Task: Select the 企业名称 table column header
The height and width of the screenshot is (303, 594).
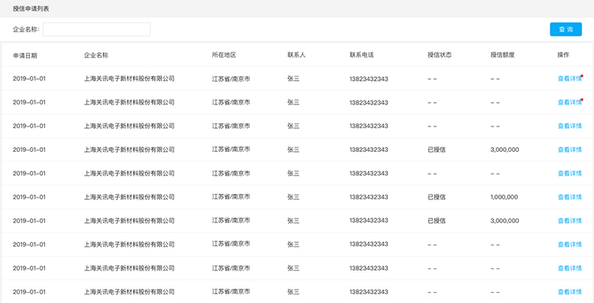Action: click(96, 55)
